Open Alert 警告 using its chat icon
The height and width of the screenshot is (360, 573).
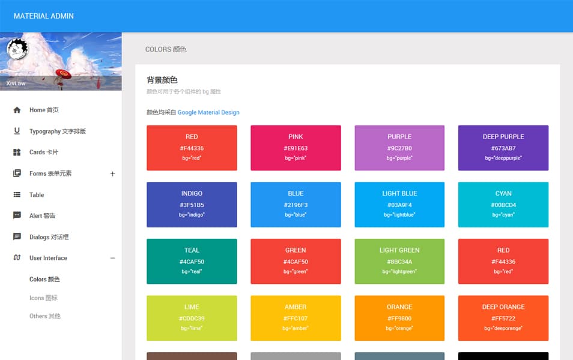click(17, 215)
